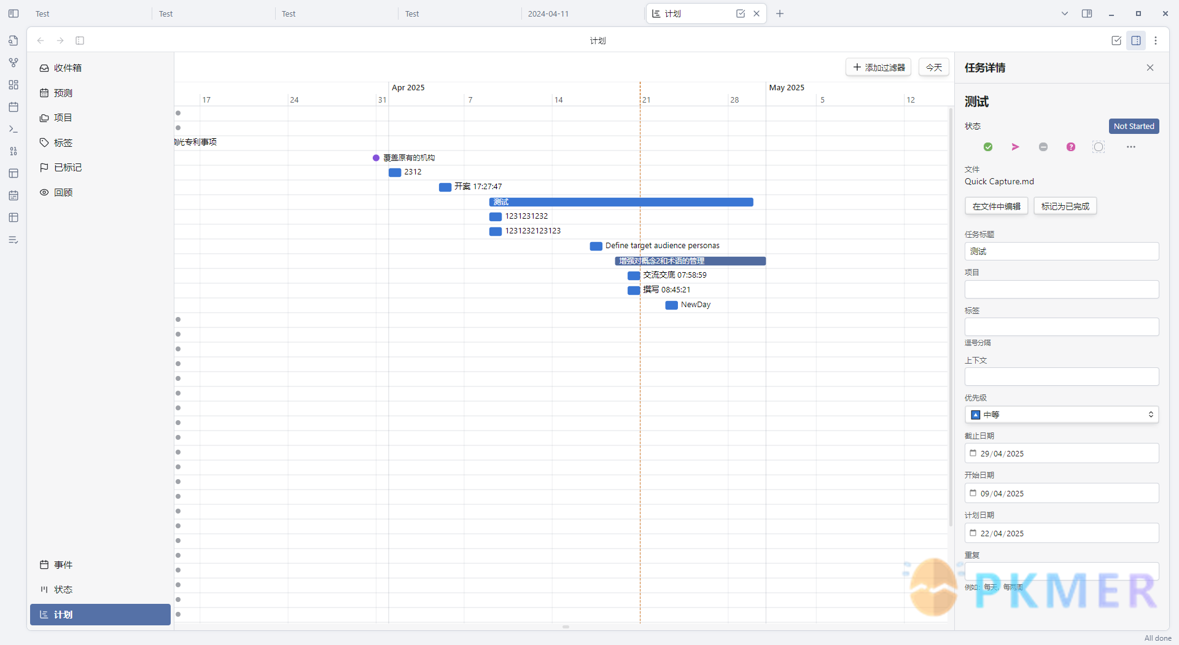Click the 上下文 context input field
The image size is (1179, 645).
pos(1062,377)
